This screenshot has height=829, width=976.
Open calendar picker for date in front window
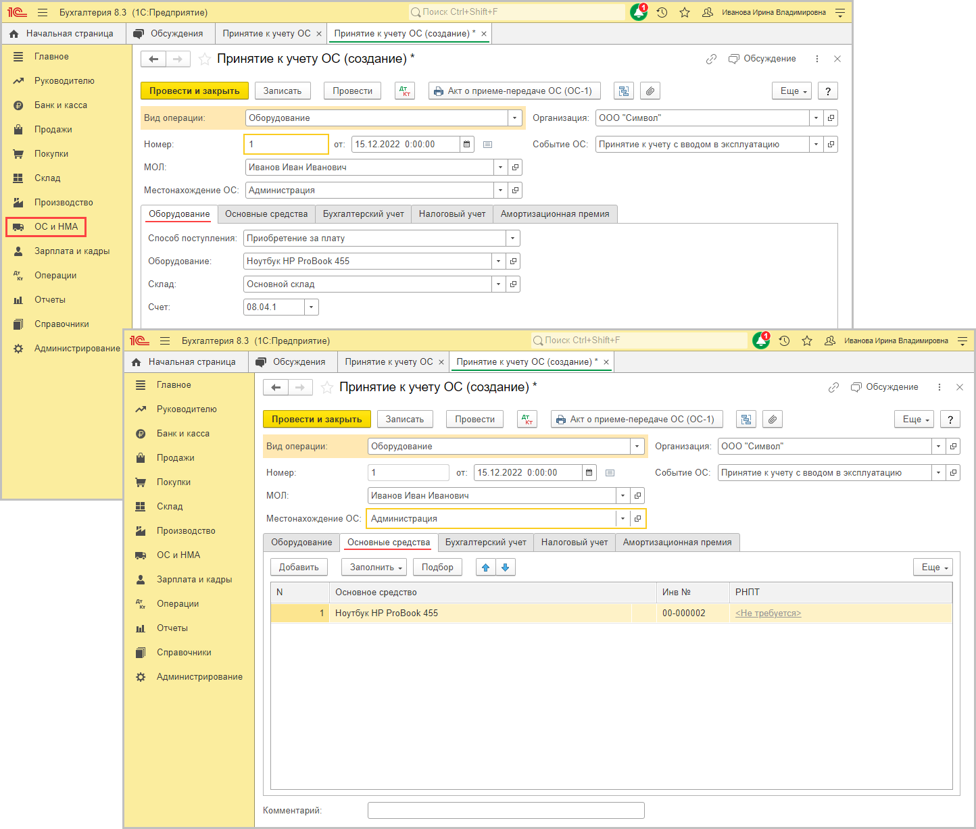[589, 472]
